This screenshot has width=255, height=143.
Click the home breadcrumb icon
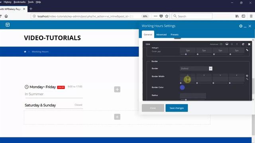pyautogui.click(x=25, y=52)
